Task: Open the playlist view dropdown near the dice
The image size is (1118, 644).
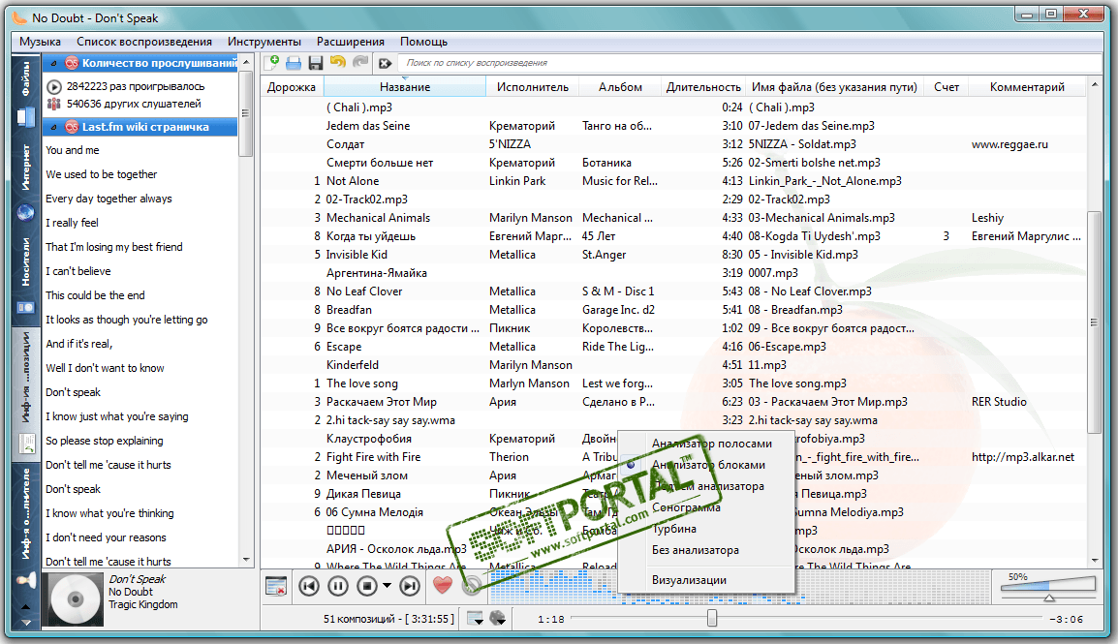Action: tap(475, 619)
